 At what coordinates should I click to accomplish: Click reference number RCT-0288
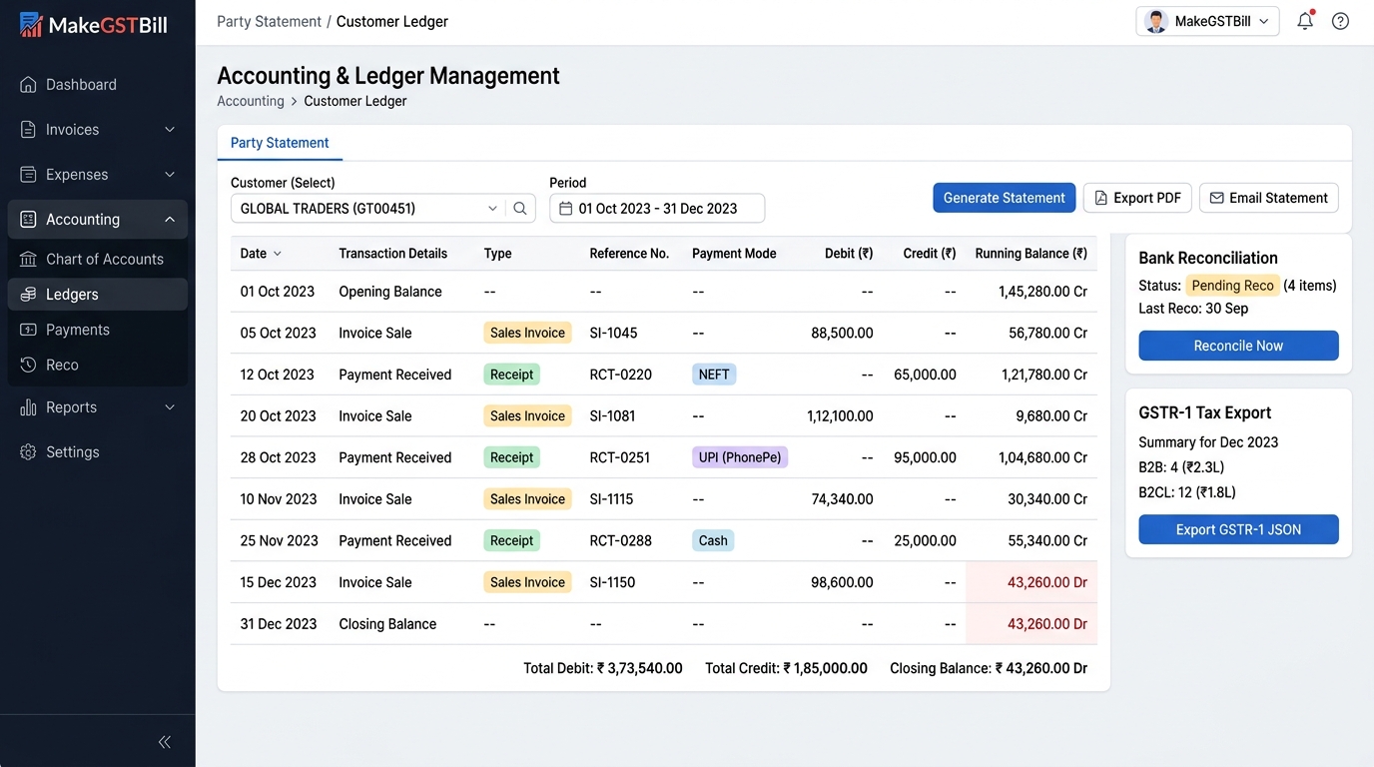620,540
